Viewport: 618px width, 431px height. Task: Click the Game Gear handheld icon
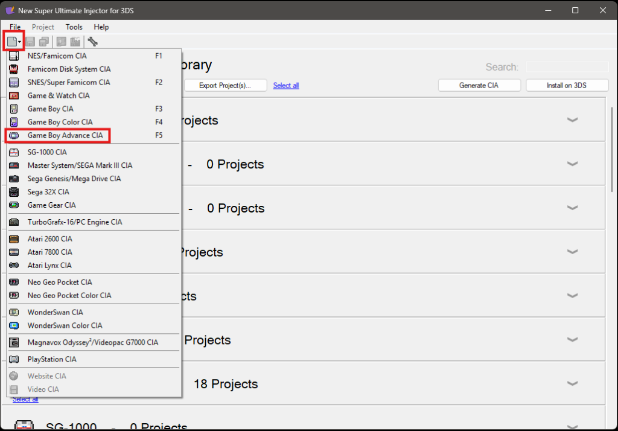[x=14, y=205]
